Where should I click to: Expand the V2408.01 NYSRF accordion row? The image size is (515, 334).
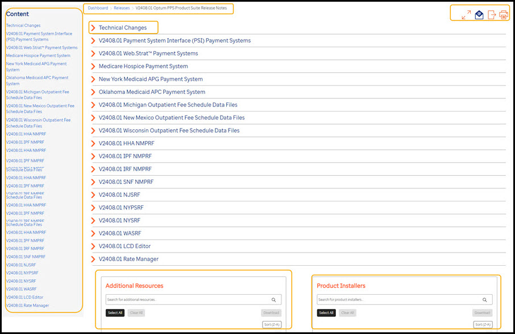pyautogui.click(x=298, y=220)
